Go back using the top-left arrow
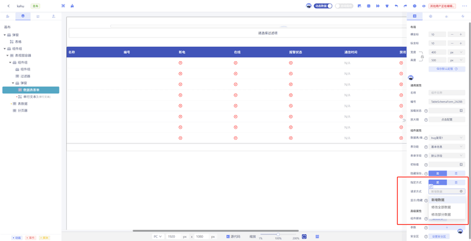The image size is (471, 241). pyautogui.click(x=9, y=6)
